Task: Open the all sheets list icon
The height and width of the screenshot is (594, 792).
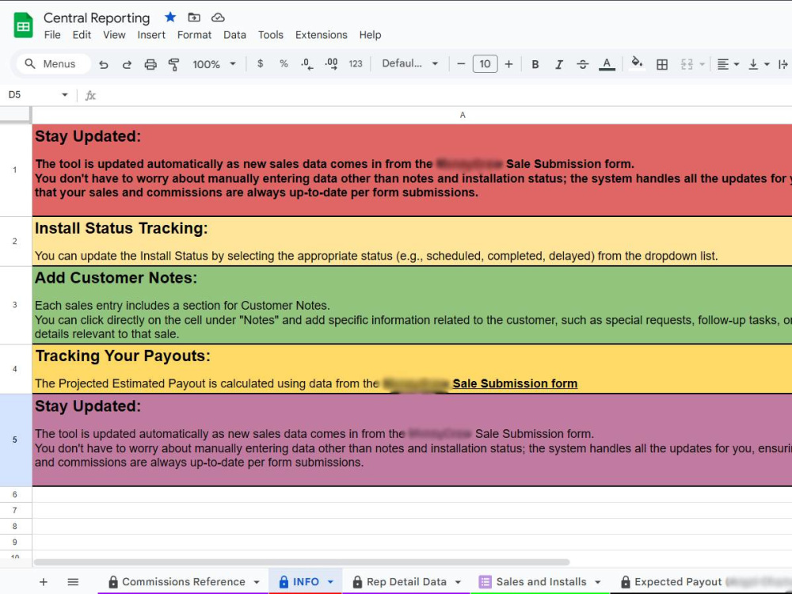Action: (73, 582)
